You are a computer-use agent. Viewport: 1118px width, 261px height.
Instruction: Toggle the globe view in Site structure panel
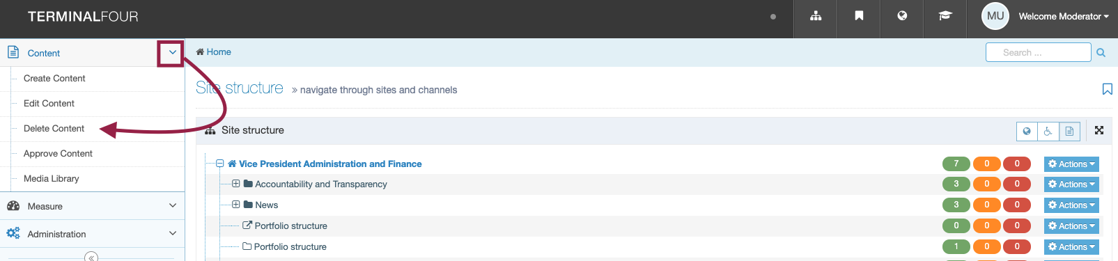tap(1027, 131)
